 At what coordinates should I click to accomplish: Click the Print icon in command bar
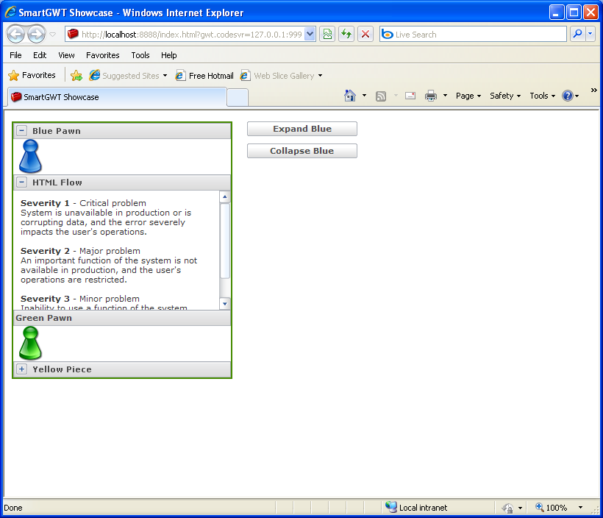pyautogui.click(x=431, y=96)
